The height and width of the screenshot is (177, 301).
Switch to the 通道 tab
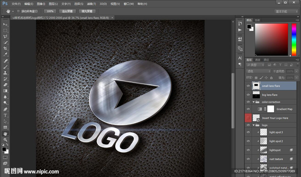(257, 60)
